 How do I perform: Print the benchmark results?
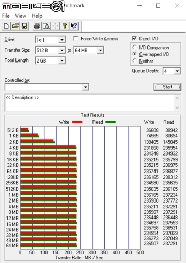(x=37, y=26)
